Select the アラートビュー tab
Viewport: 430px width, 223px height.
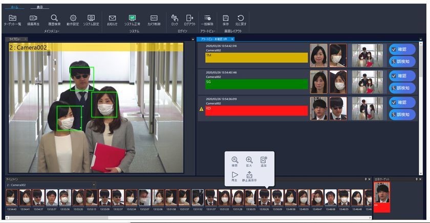tap(214, 39)
